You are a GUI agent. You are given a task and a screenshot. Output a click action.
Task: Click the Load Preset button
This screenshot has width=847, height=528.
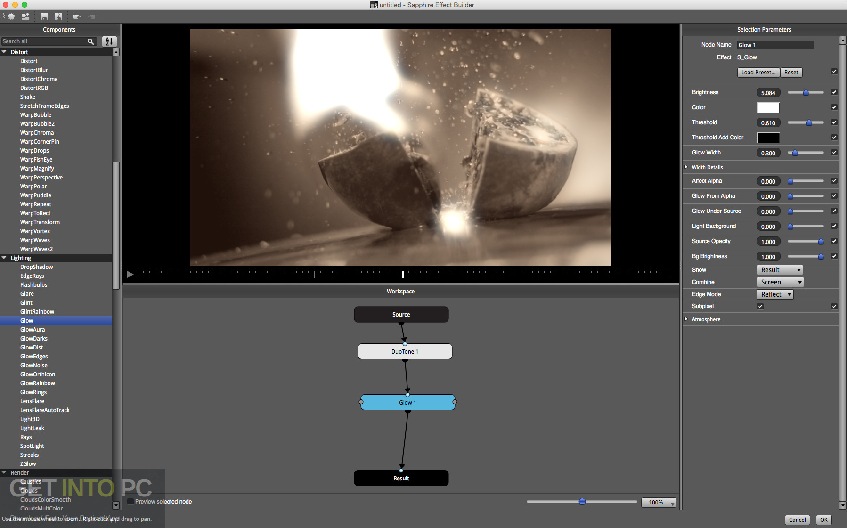758,73
